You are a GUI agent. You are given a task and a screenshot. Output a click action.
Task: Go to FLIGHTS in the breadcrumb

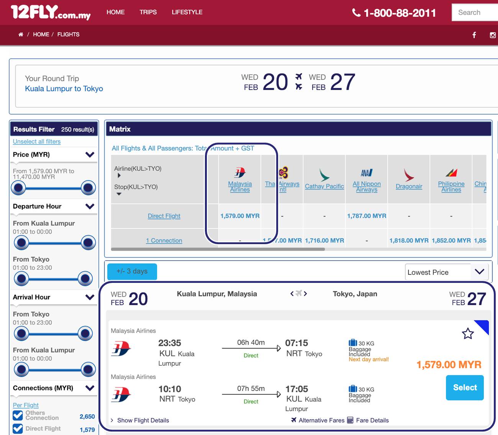(69, 34)
